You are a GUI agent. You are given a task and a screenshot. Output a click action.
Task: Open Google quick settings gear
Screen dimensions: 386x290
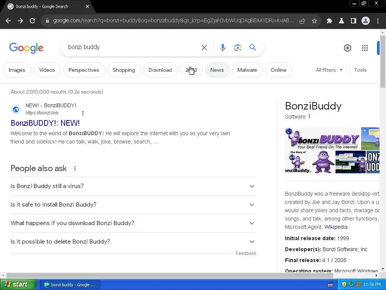(x=347, y=48)
